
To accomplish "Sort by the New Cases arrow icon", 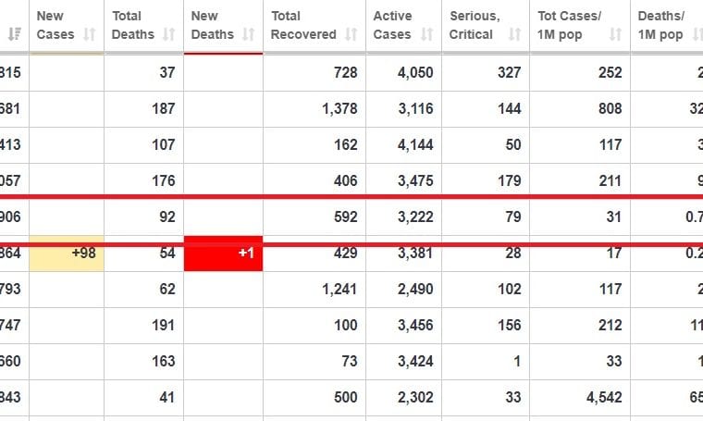I will [x=90, y=34].
